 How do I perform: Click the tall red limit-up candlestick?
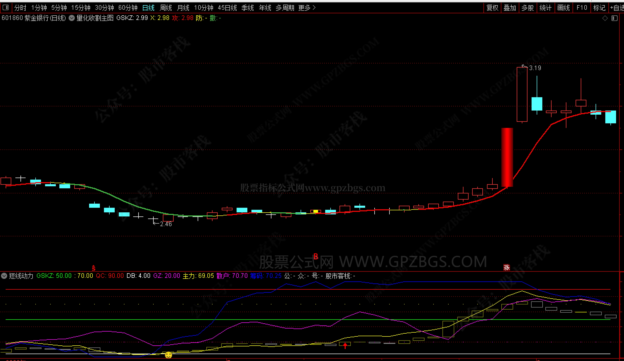click(x=522, y=94)
